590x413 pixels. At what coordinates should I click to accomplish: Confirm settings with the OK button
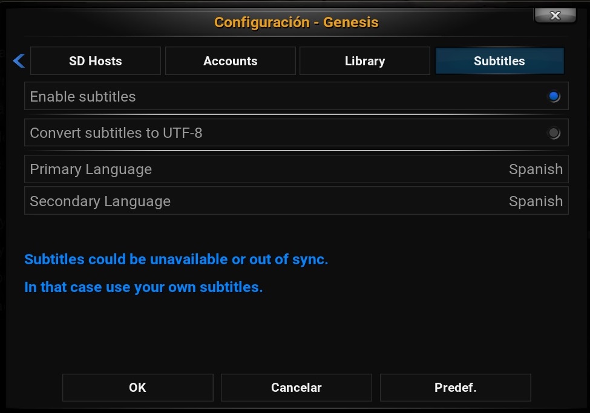click(x=138, y=388)
